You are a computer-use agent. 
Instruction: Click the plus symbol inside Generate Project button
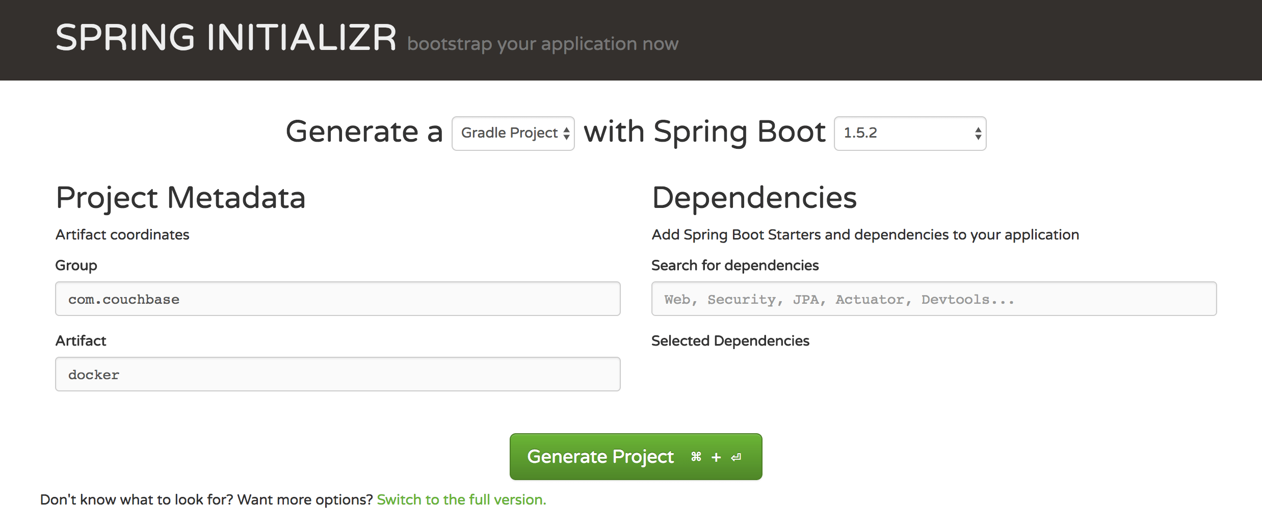pyautogui.click(x=716, y=457)
